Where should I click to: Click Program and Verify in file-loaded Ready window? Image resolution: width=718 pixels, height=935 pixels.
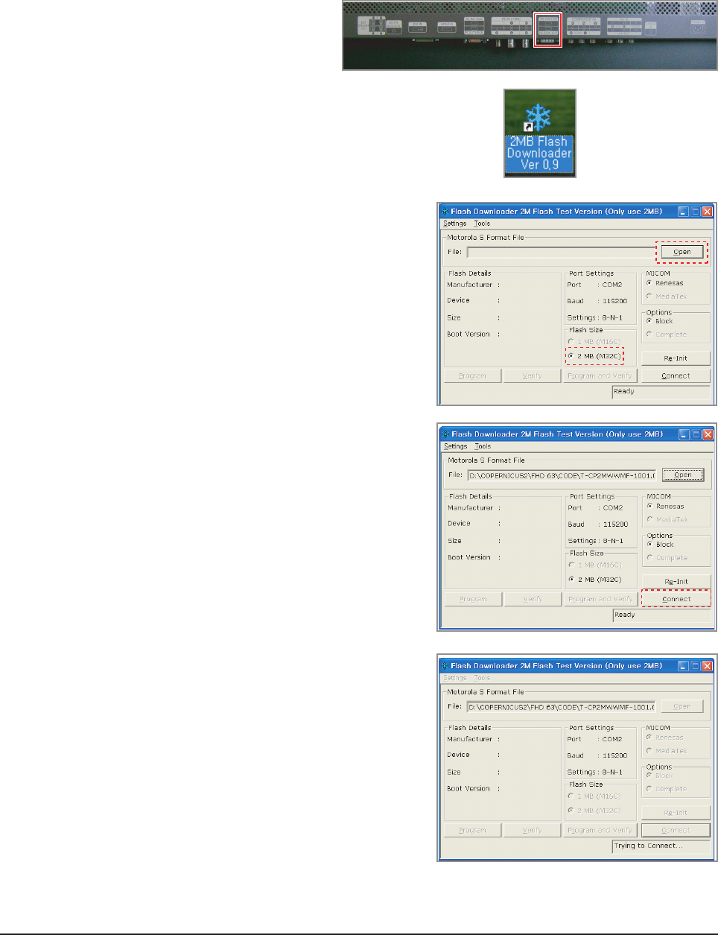tap(600, 599)
